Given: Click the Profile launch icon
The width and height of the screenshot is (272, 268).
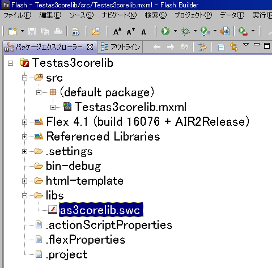Looking at the screenshot, I should click(x=205, y=31).
